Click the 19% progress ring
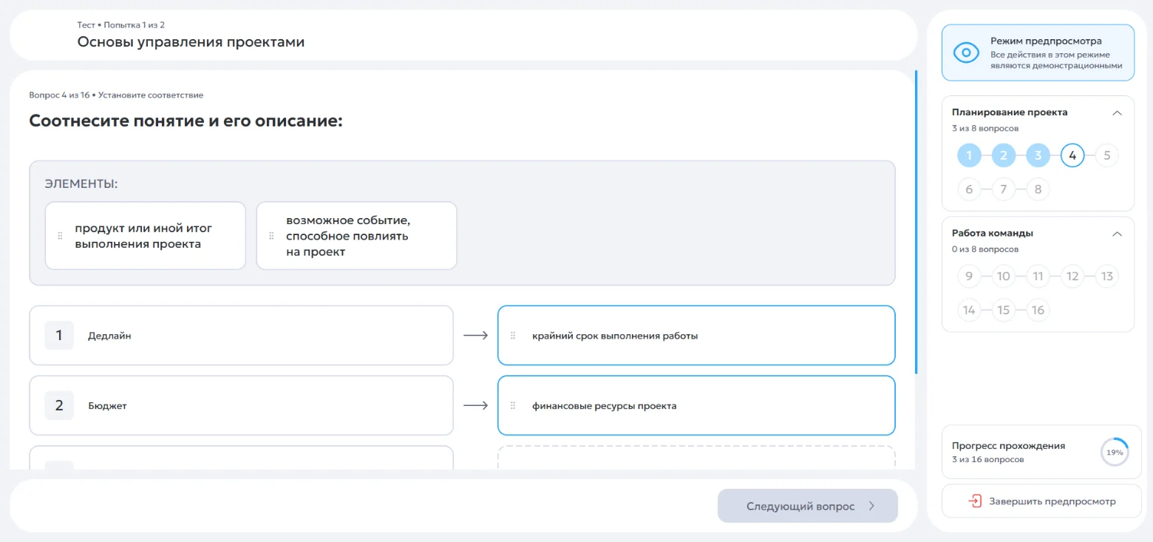The image size is (1153, 542). (x=1115, y=452)
